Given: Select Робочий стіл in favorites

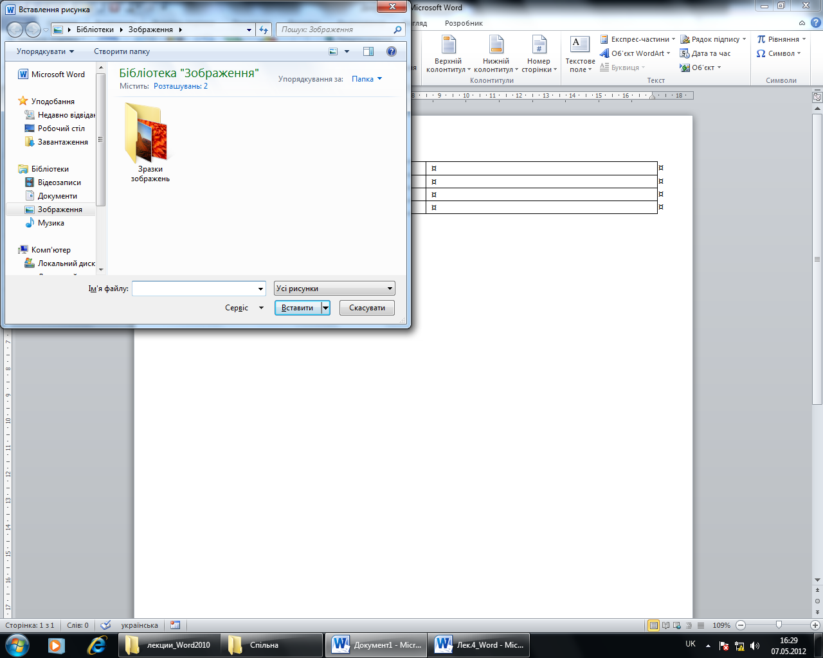Looking at the screenshot, I should (61, 129).
